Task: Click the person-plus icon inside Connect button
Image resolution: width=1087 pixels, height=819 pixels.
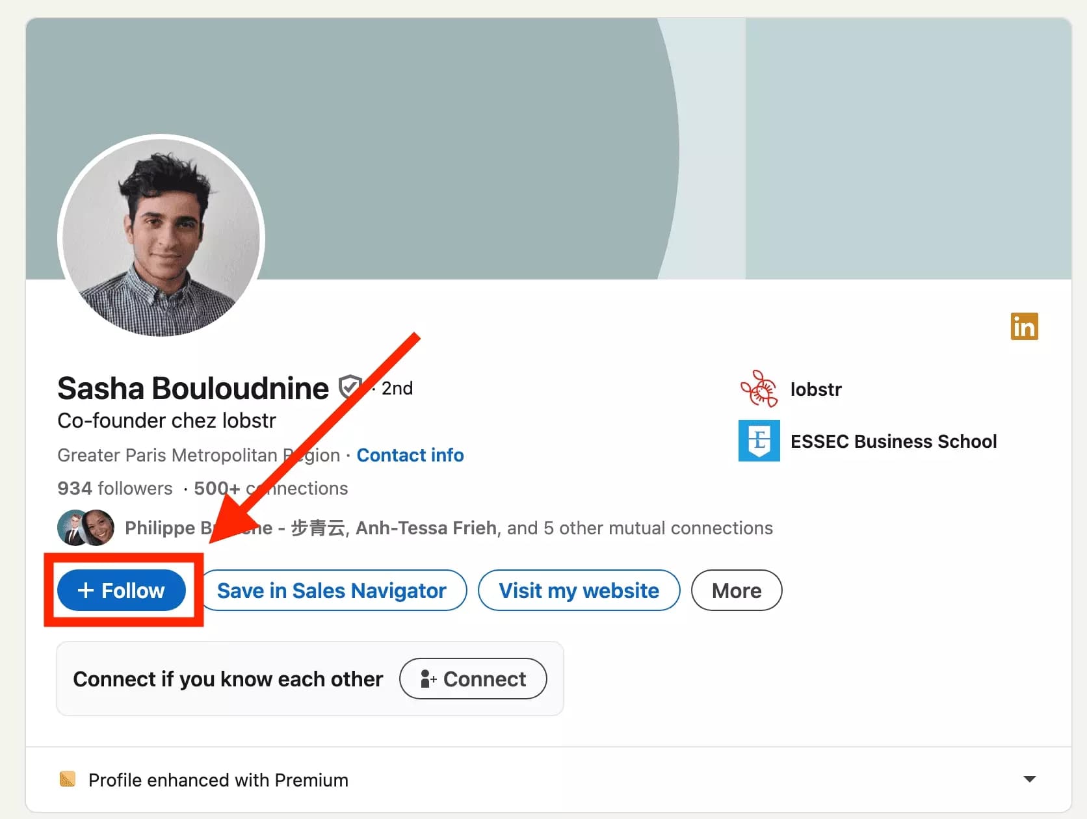Action: click(x=428, y=679)
